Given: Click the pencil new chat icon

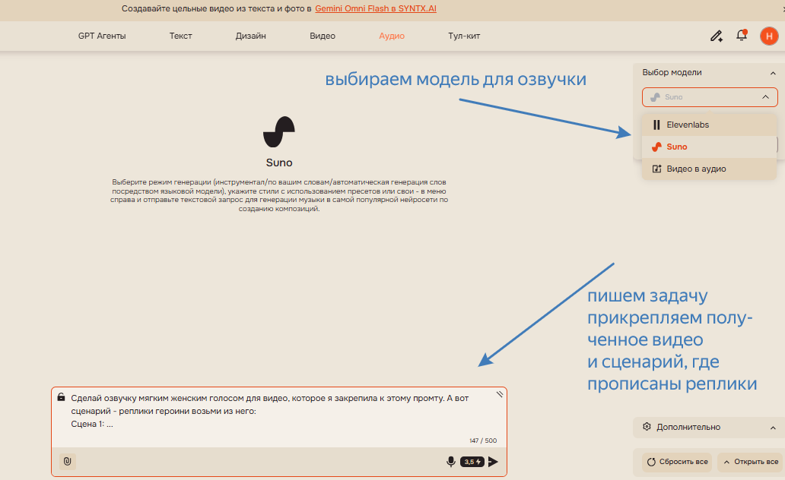Looking at the screenshot, I should click(717, 36).
